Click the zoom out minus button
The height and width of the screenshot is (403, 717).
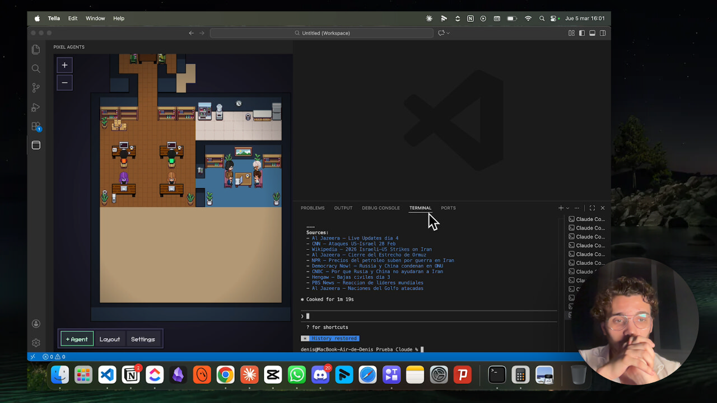[x=64, y=83]
